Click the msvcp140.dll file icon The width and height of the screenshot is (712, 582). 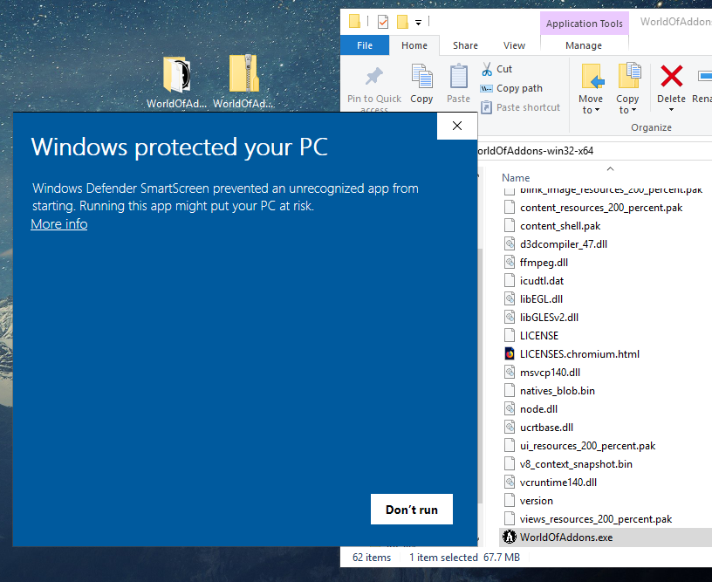[x=510, y=373]
